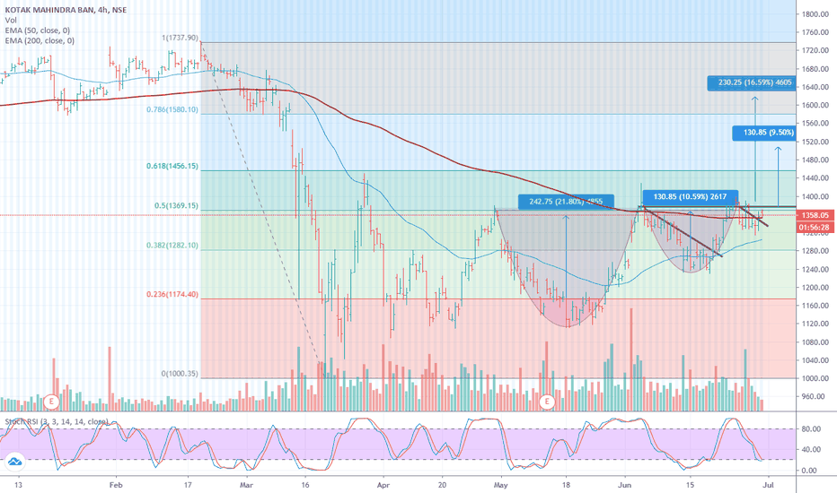Select the 130.85 (10.59%) 2617 measurement label
This screenshot has height=493, width=837.
[x=691, y=196]
